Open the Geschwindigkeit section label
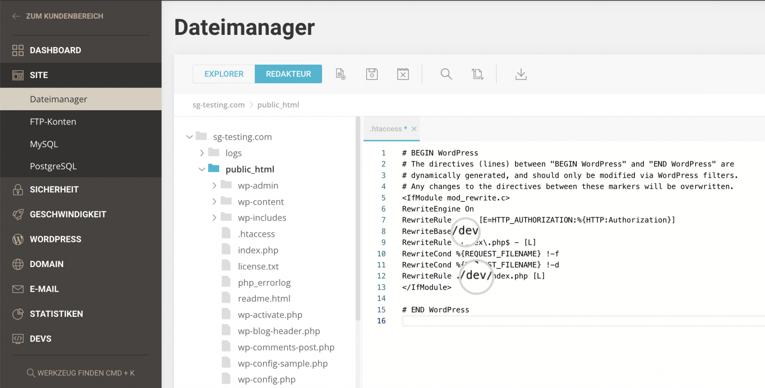Image resolution: width=765 pixels, height=388 pixels. 68,214
